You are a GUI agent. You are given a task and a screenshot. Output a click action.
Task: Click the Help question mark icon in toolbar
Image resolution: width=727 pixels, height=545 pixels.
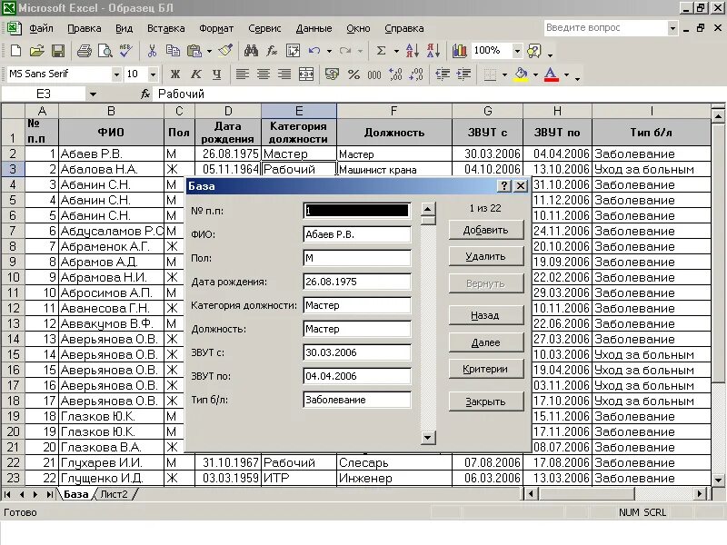pyautogui.click(x=534, y=51)
